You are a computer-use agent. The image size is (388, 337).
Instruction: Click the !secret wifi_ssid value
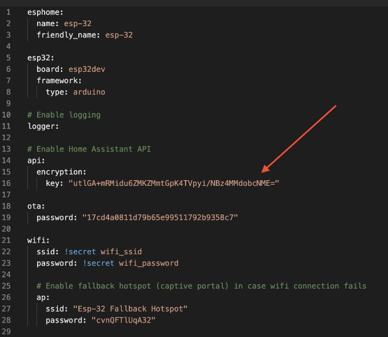click(103, 252)
